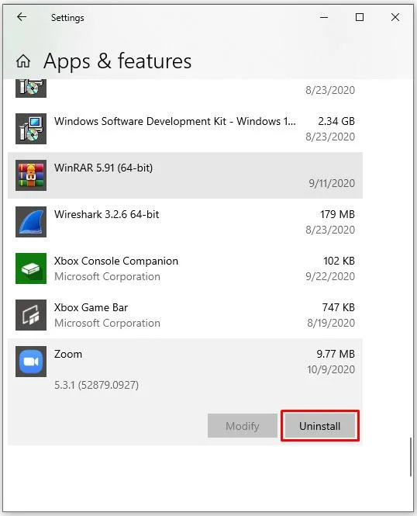Select the Xbox Console Companion list entry
The image size is (417, 516).
point(185,268)
